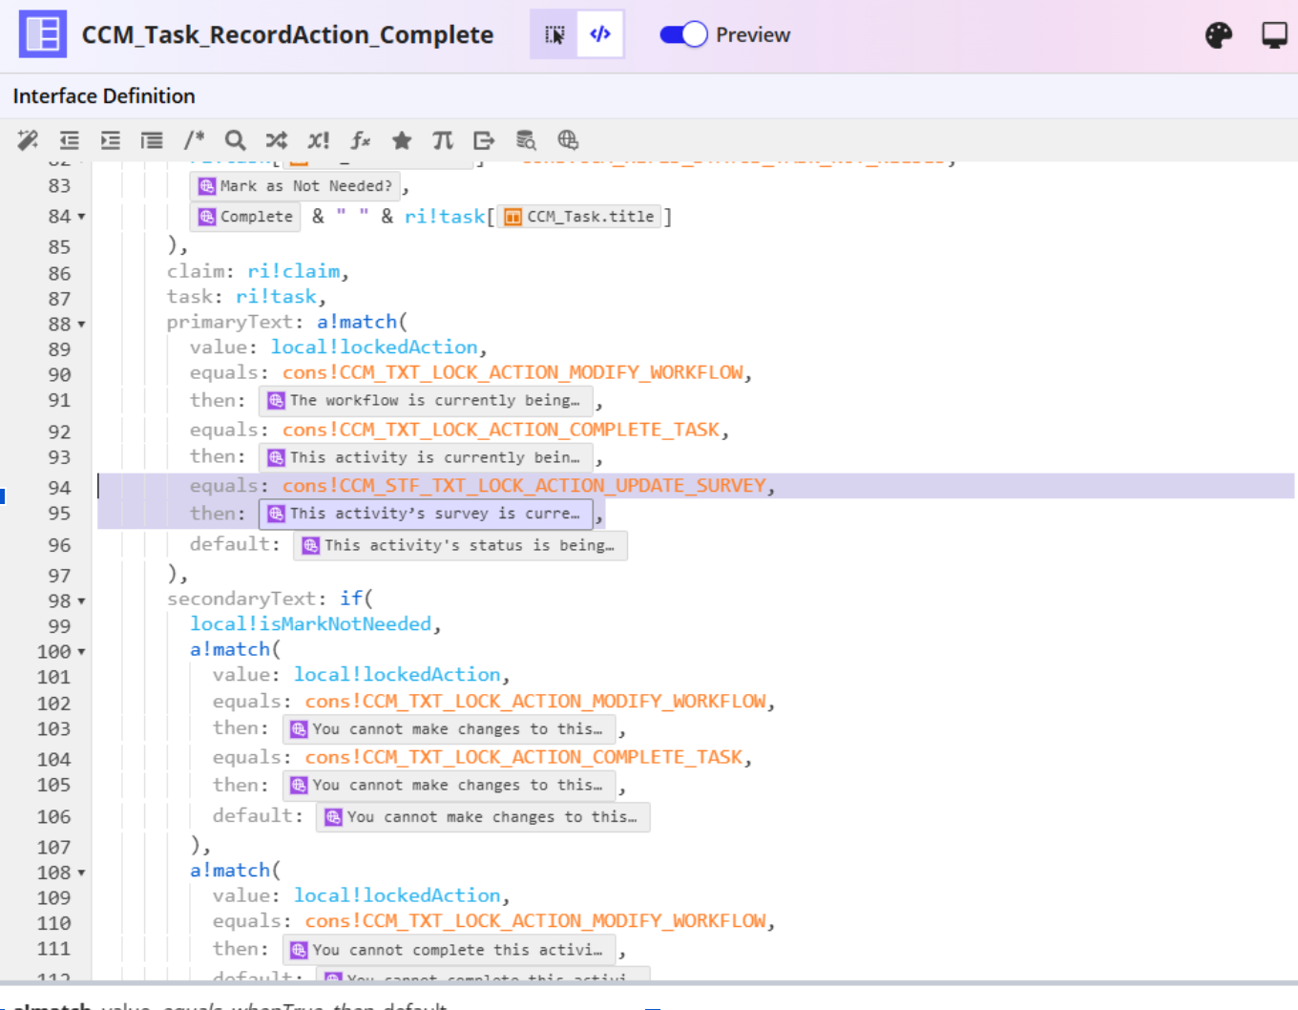This screenshot has height=1010, width=1298.
Task: Click ri!claim on line 86
Action: (293, 272)
